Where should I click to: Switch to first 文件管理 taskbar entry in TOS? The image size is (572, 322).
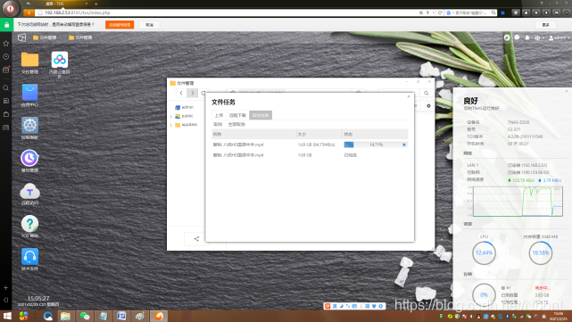45,37
